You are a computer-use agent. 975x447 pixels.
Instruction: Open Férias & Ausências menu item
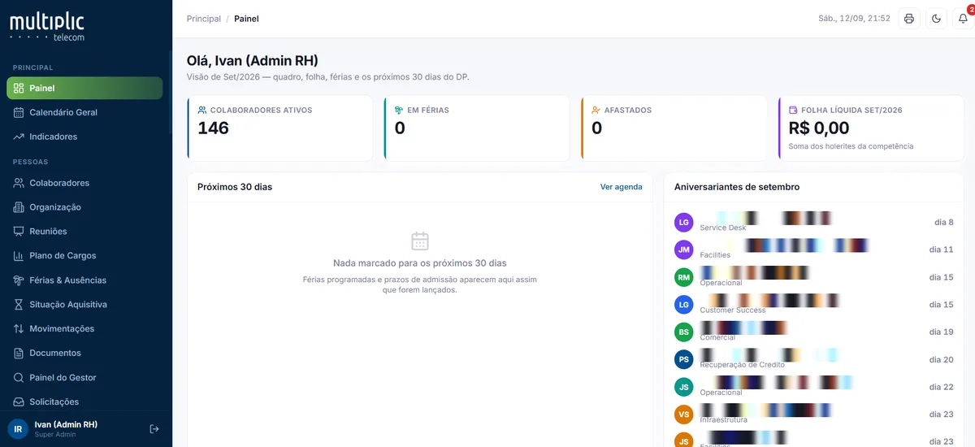coord(84,280)
